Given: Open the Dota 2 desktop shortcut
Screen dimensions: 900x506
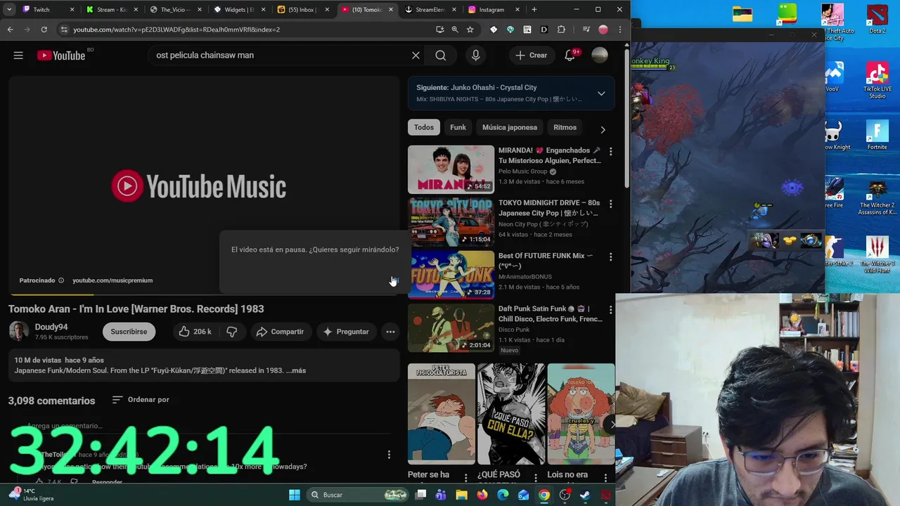Looking at the screenshot, I should (x=877, y=20).
